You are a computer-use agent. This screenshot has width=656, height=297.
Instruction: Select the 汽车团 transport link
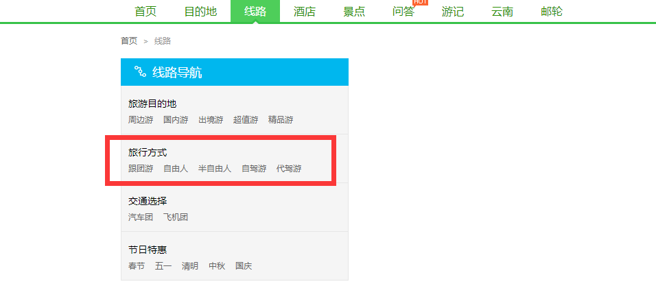pos(141,217)
